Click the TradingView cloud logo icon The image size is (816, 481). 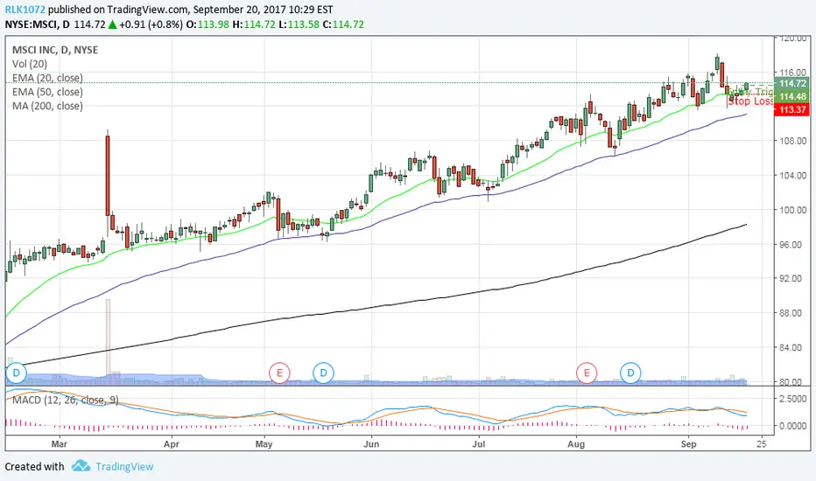tap(81, 465)
